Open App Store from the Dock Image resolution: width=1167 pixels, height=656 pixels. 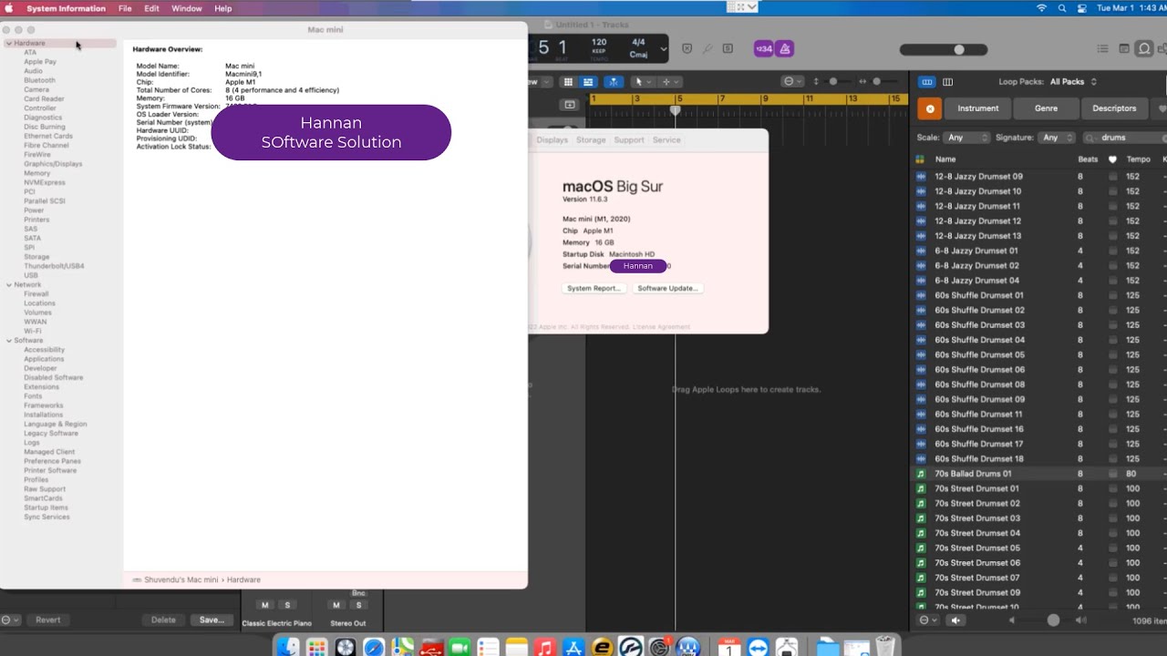(573, 648)
